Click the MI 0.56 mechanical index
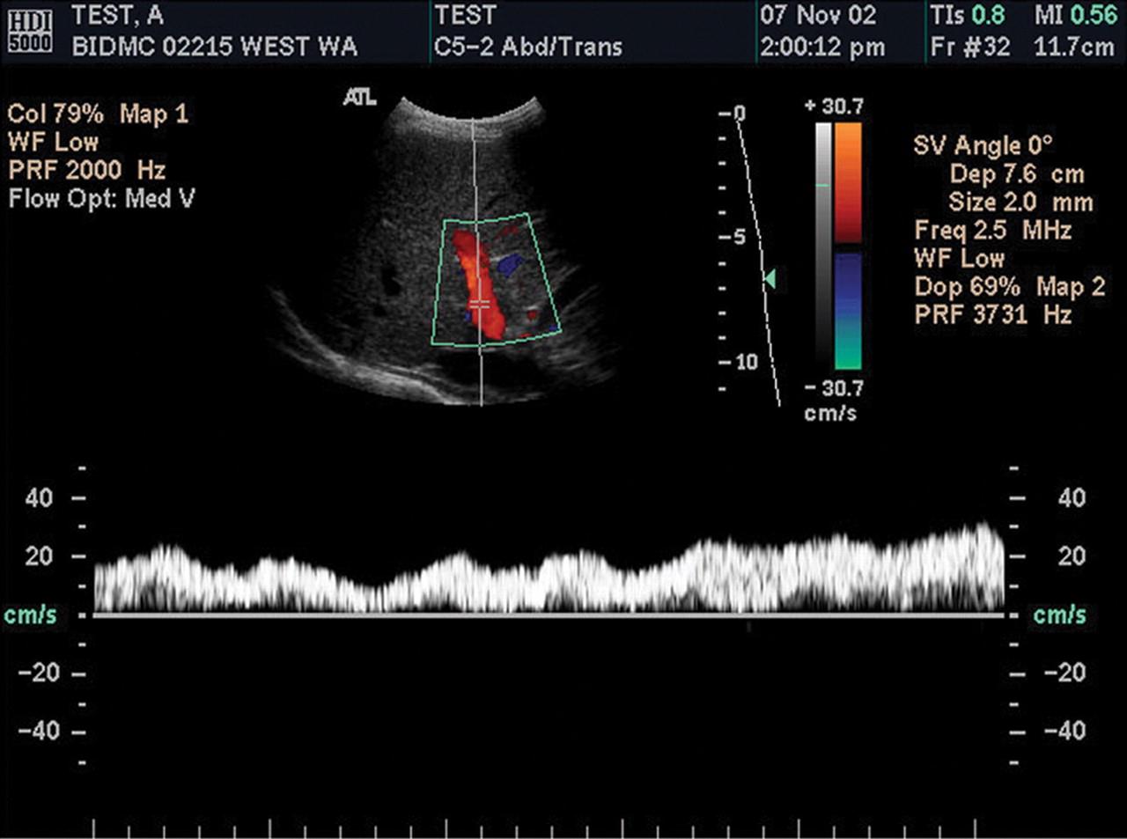Viewport: 1127px width, 839px height. (1076, 16)
